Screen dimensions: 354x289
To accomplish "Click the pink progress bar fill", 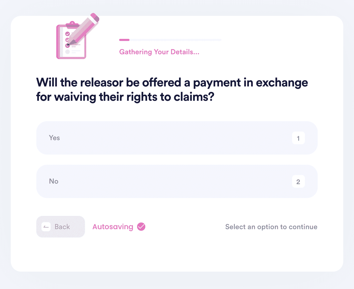I will point(124,40).
